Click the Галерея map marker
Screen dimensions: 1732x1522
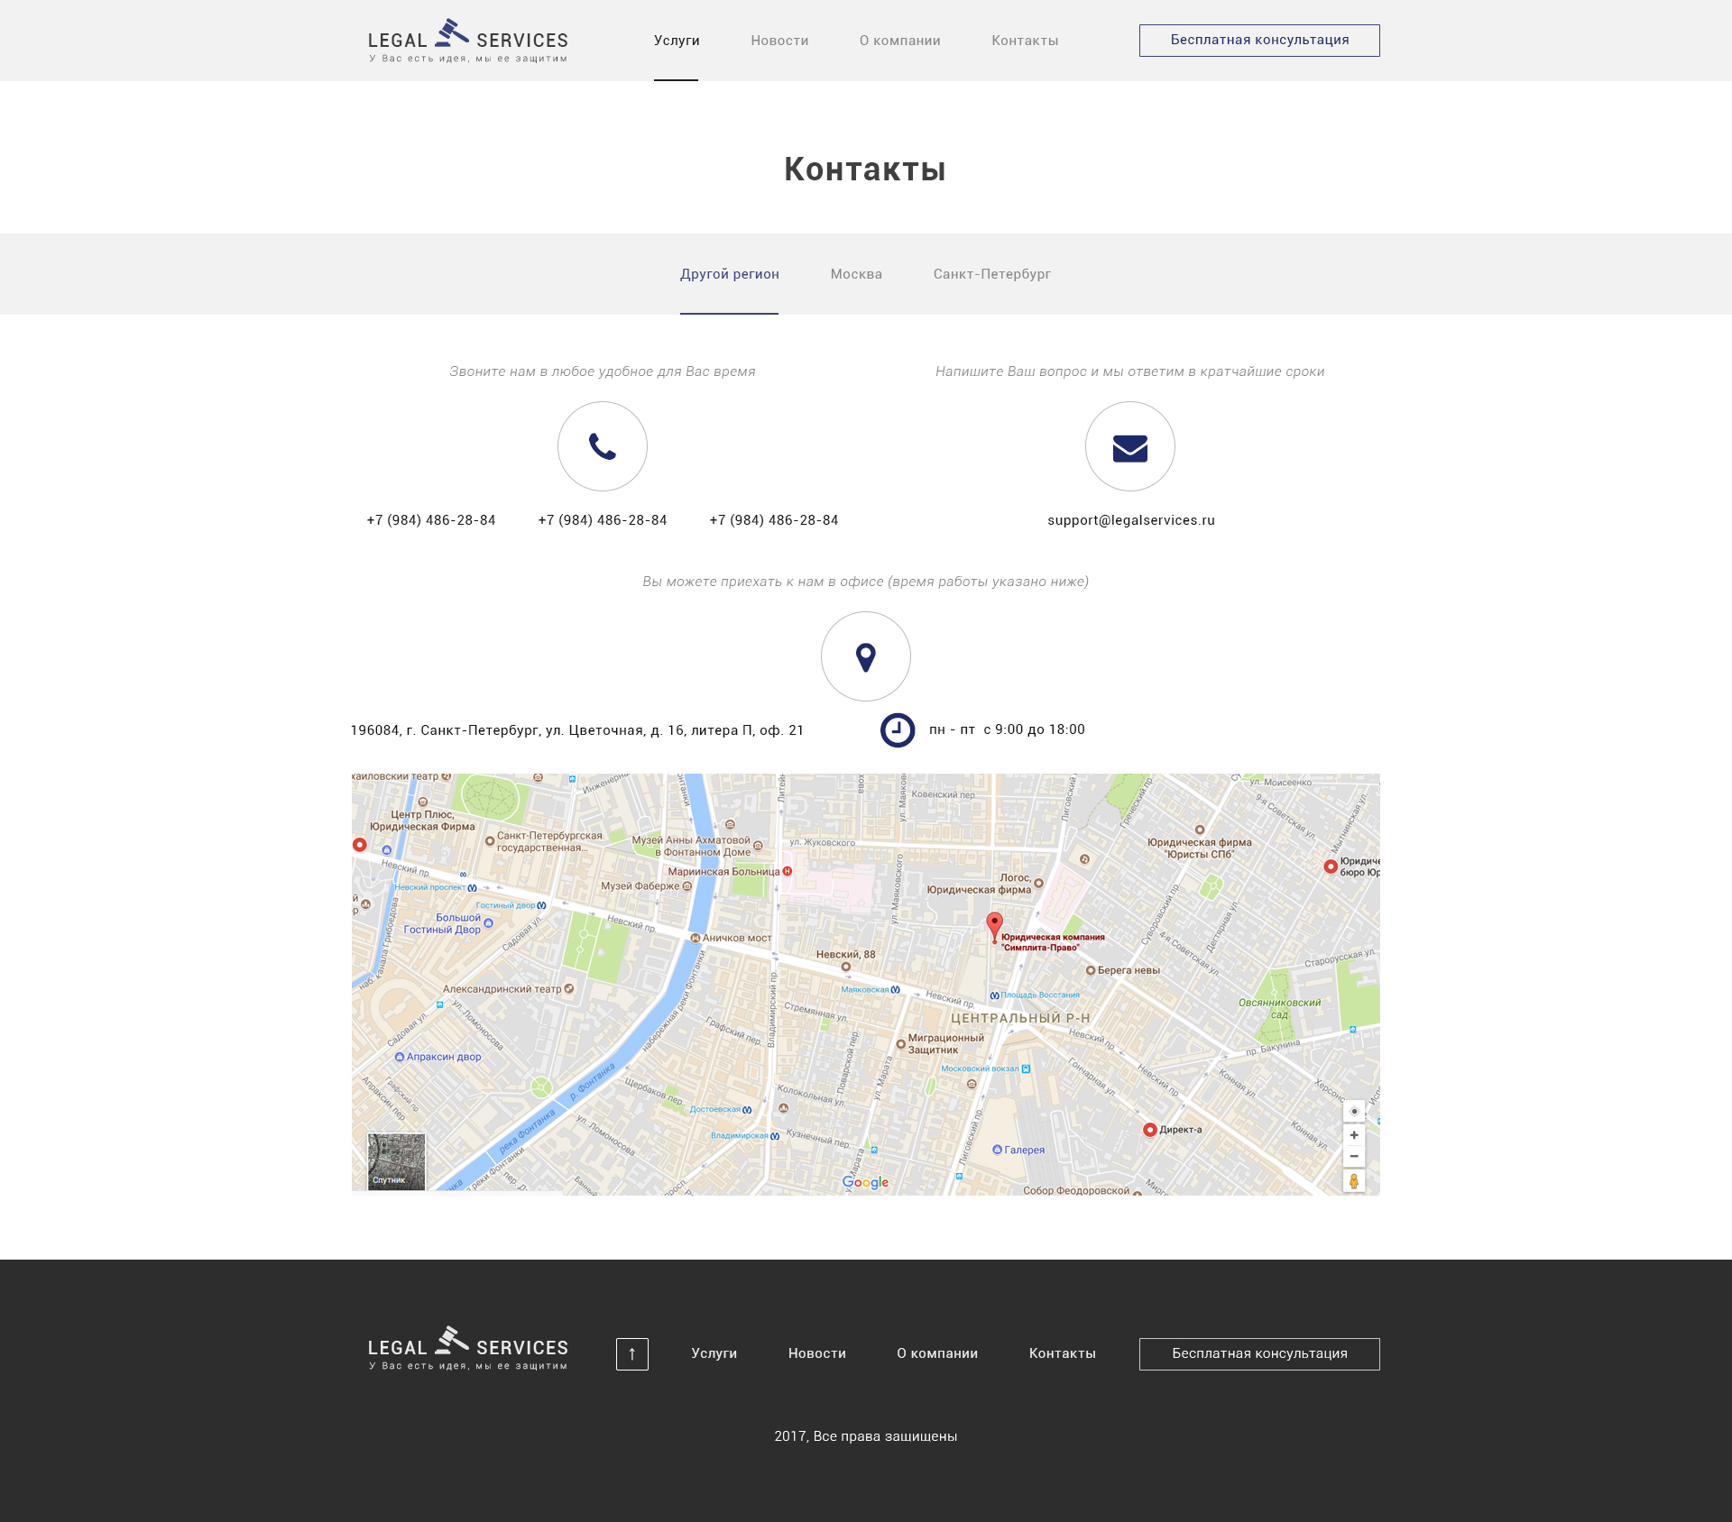pyautogui.click(x=997, y=1150)
